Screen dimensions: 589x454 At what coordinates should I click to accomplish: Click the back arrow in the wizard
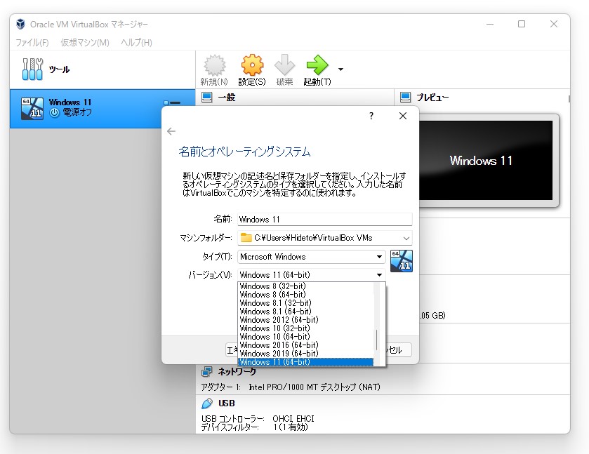tap(172, 131)
